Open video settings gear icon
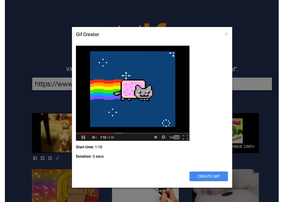 [163, 137]
